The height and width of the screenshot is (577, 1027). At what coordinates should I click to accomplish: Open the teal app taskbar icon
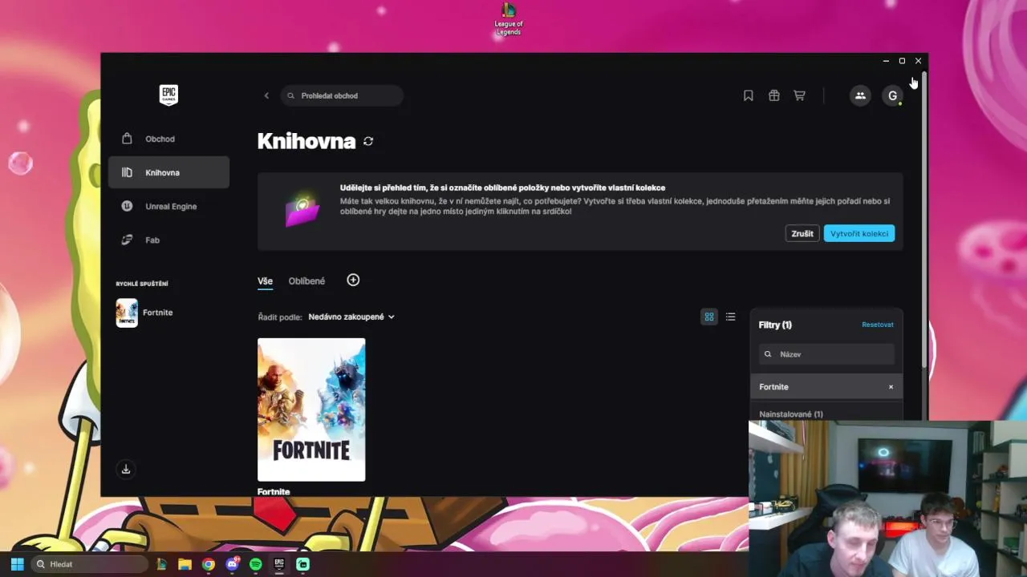pos(302,564)
